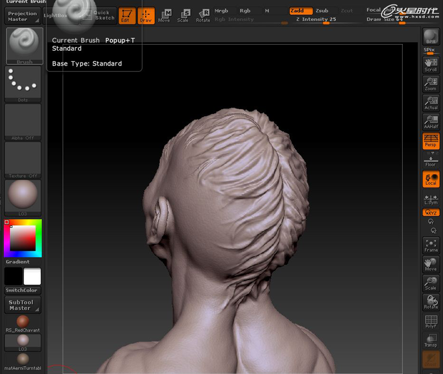Screen dimensions: 443x374
Task: Render with the BPR button
Action: 431,37
